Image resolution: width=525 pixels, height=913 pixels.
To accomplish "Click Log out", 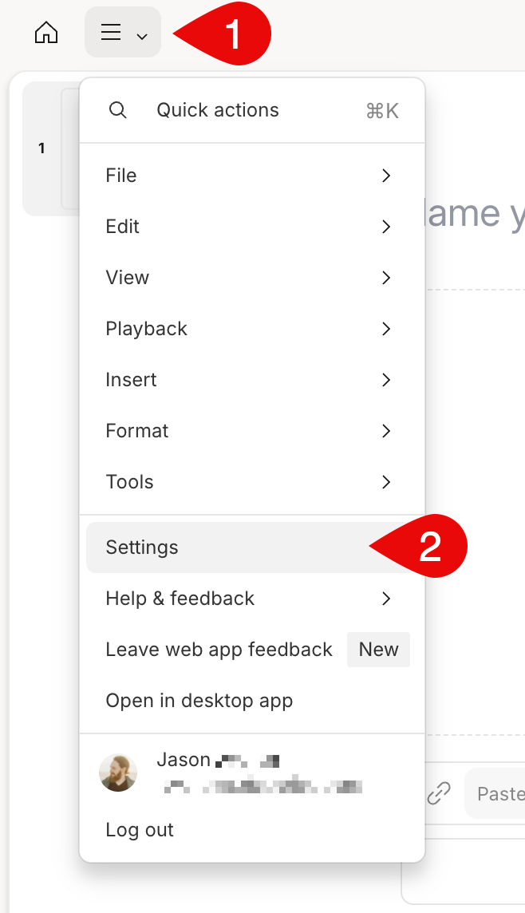I will coord(140,830).
